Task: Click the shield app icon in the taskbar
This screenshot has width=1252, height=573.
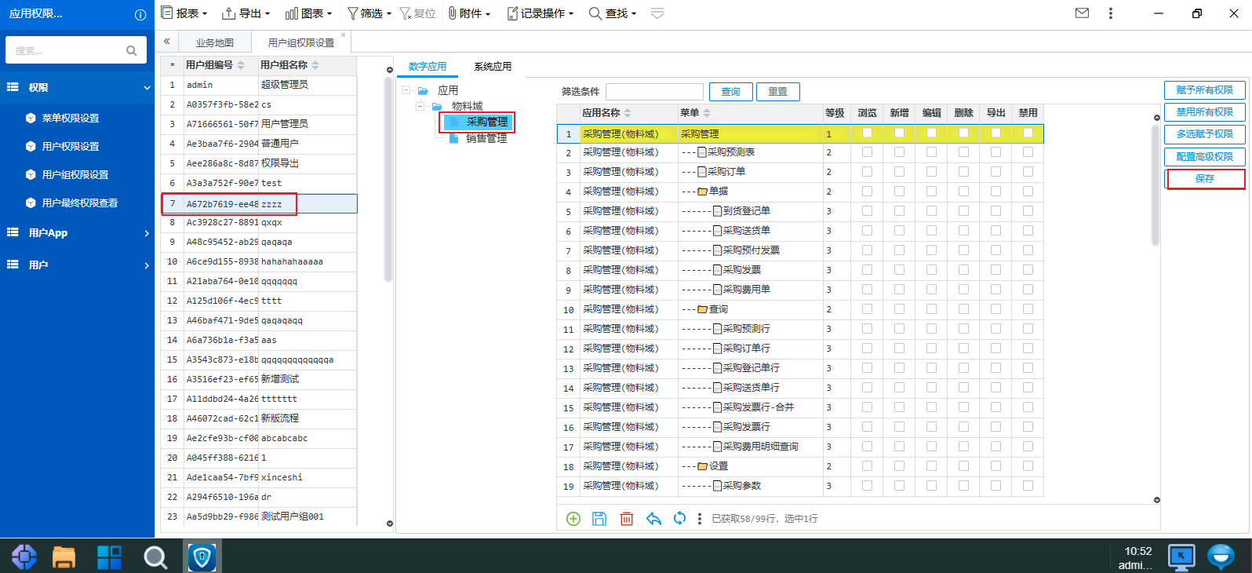Action: (x=202, y=557)
